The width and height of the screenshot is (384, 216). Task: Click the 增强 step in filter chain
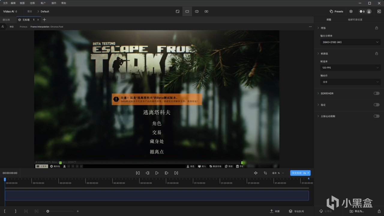[12, 27]
